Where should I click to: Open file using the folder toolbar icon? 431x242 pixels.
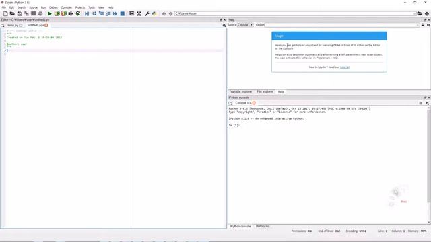point(12,13)
